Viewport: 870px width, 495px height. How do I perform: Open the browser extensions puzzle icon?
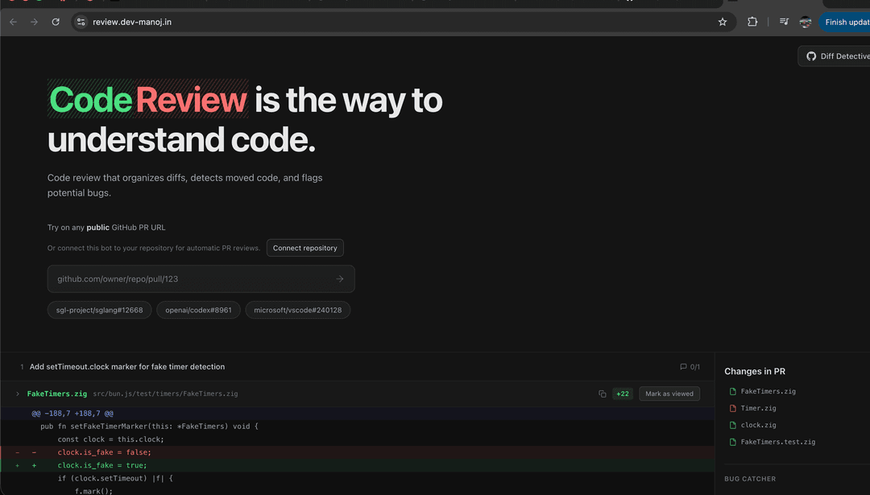point(752,23)
